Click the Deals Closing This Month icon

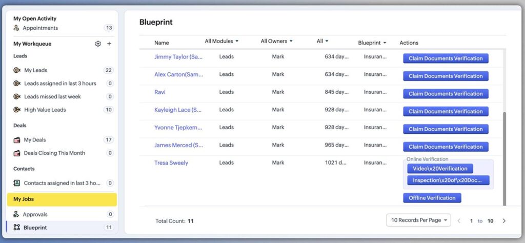coord(17,153)
